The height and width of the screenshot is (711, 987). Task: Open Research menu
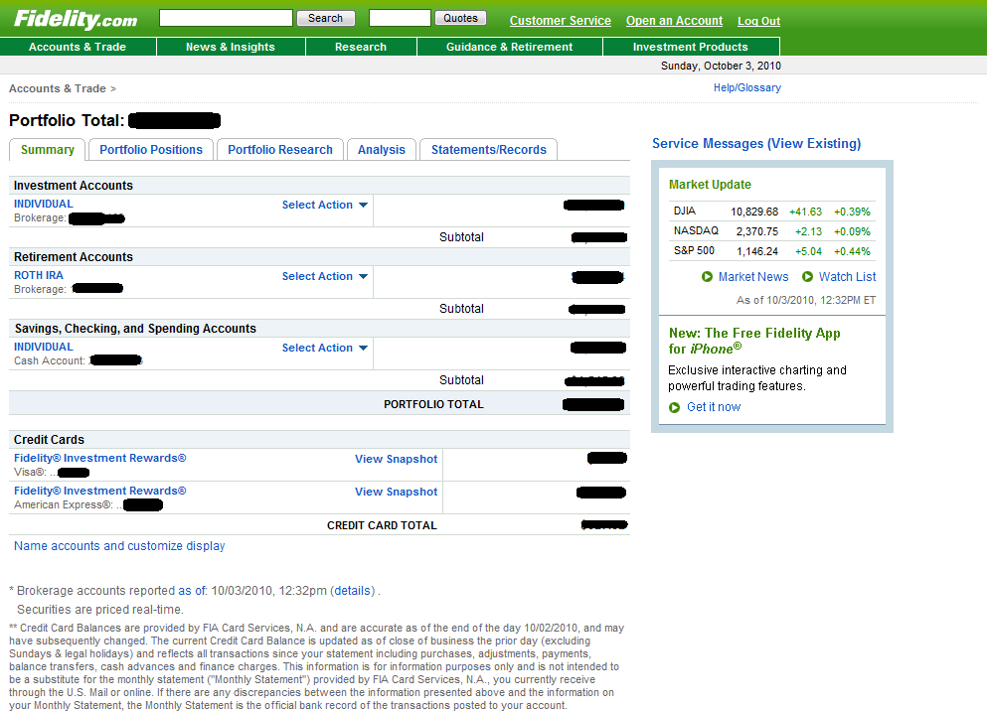(361, 47)
